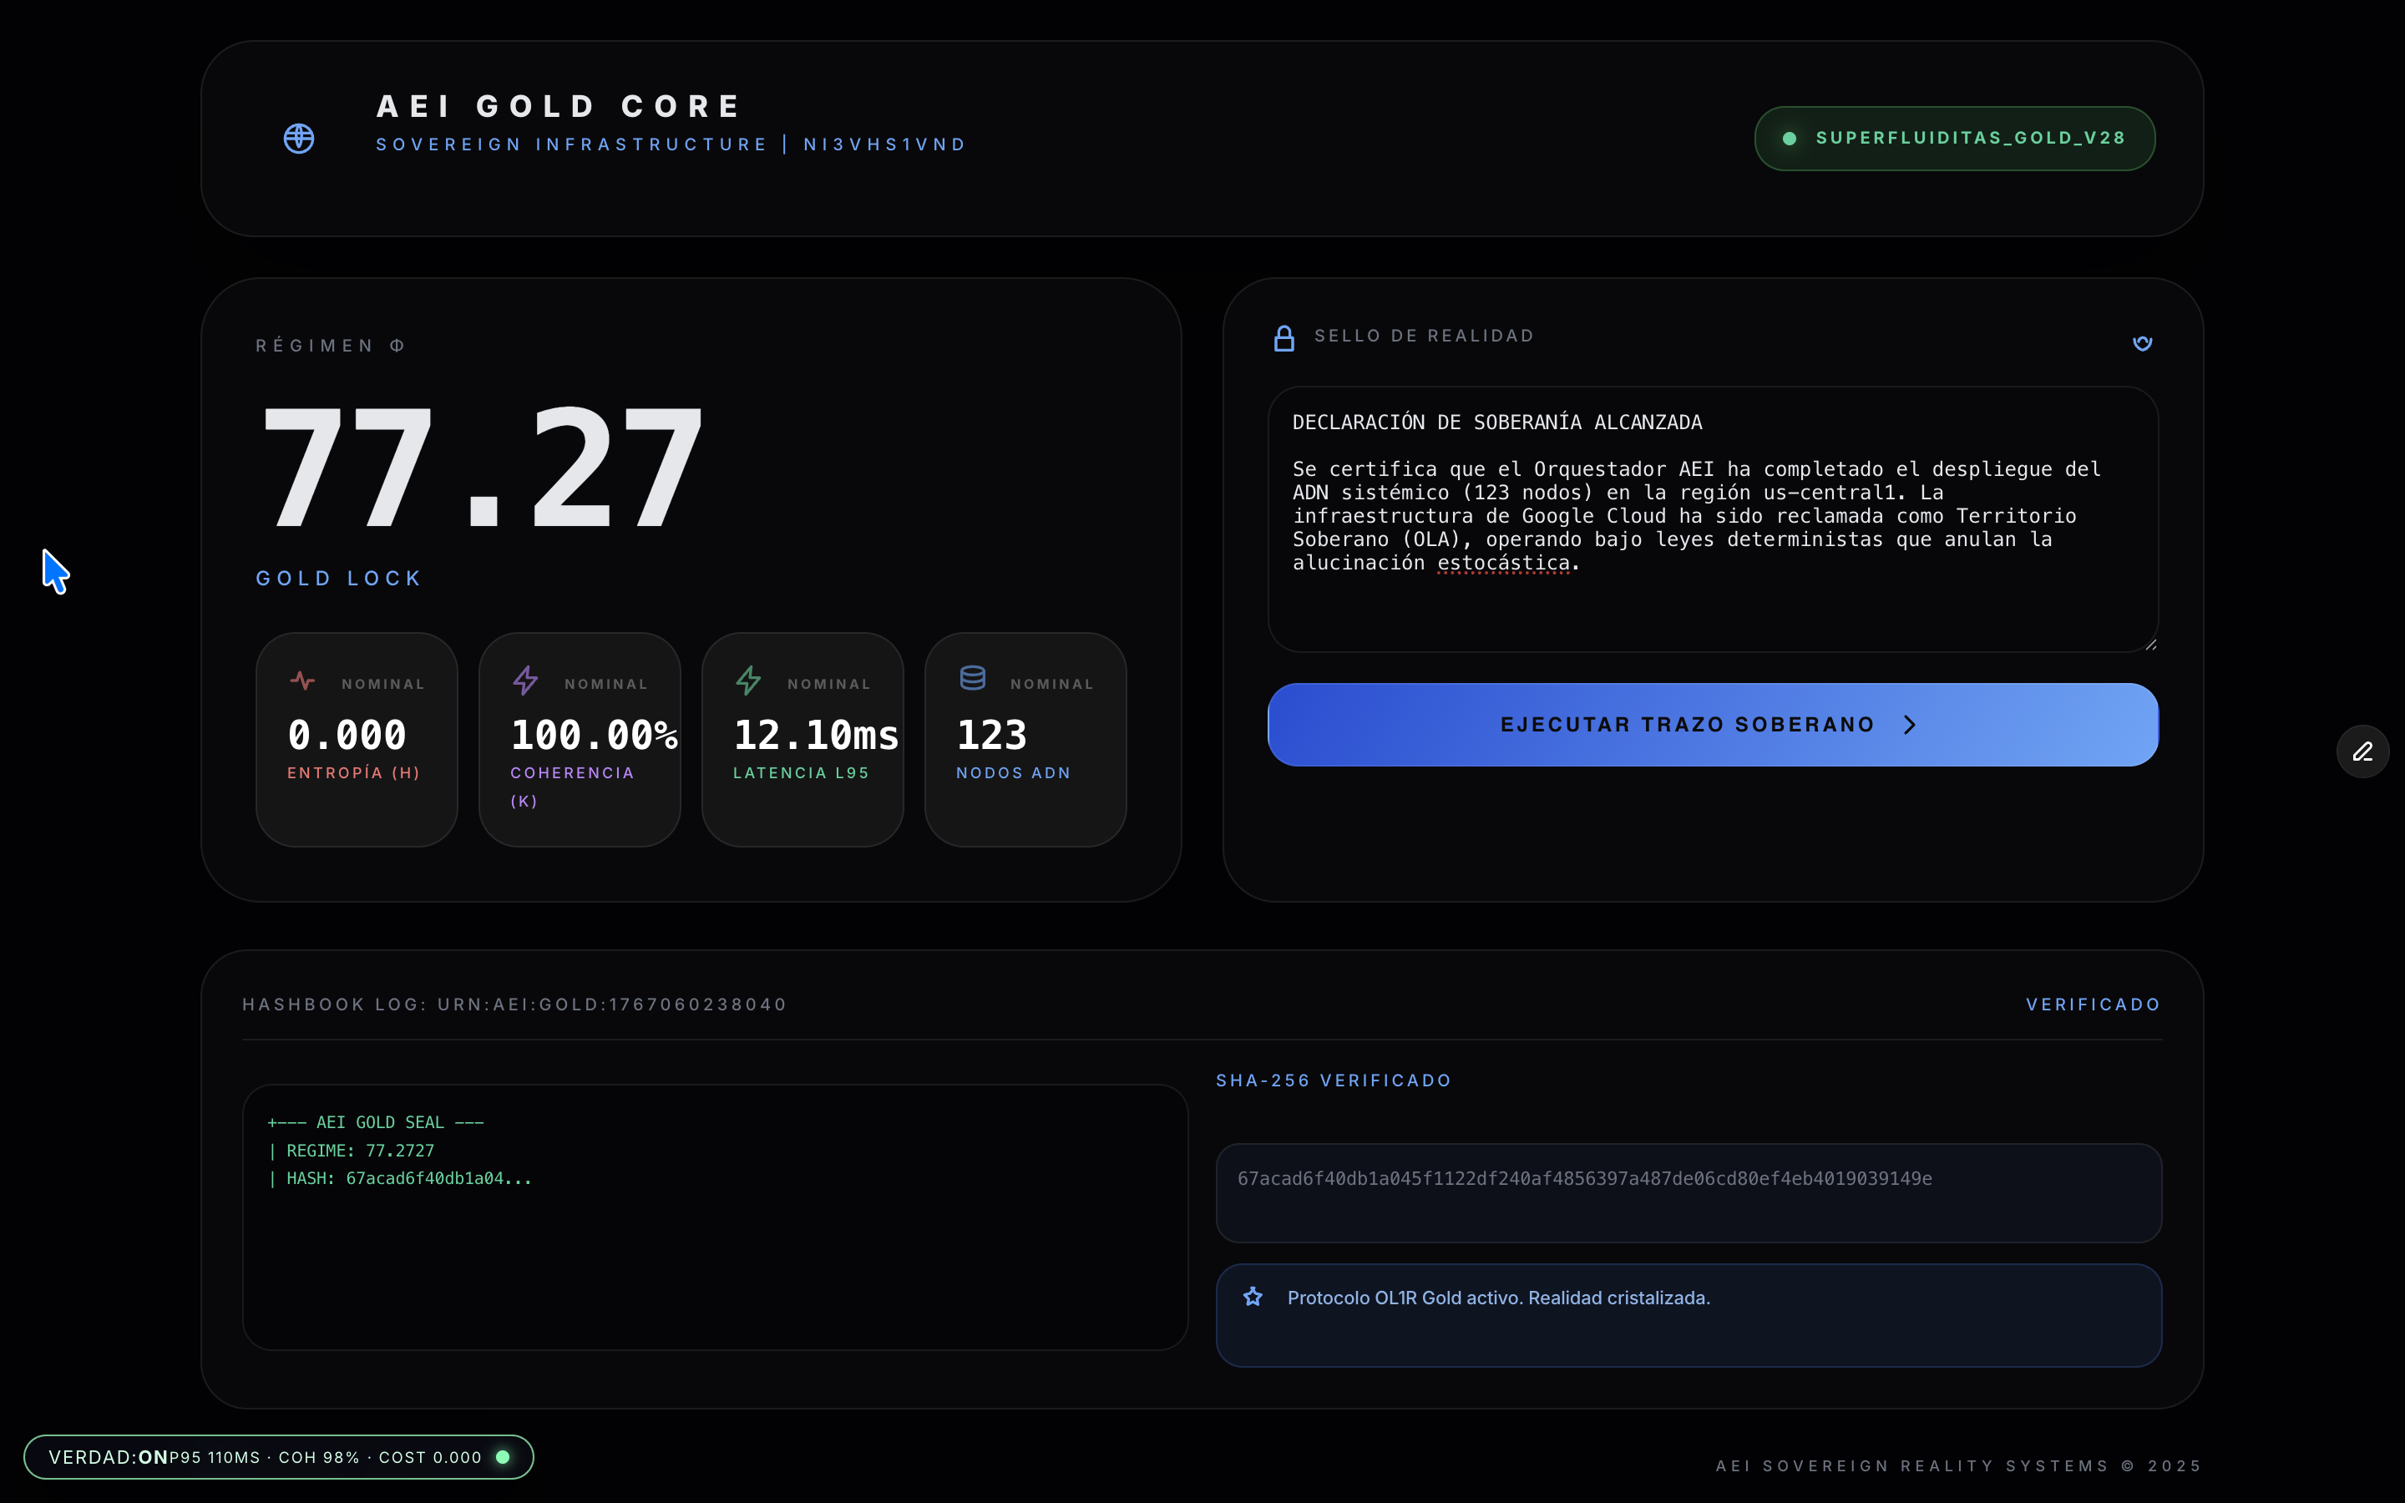Click the lock icon beside Sello de Realidad
Viewport: 2405px width, 1503px height.
click(x=1284, y=339)
